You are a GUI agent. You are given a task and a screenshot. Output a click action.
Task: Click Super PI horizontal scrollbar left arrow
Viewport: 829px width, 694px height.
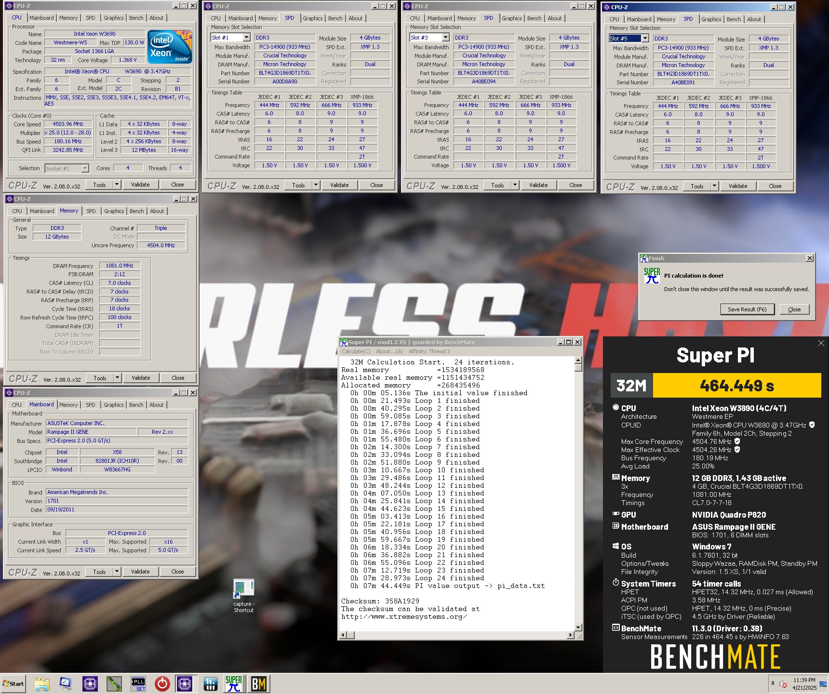tap(343, 635)
